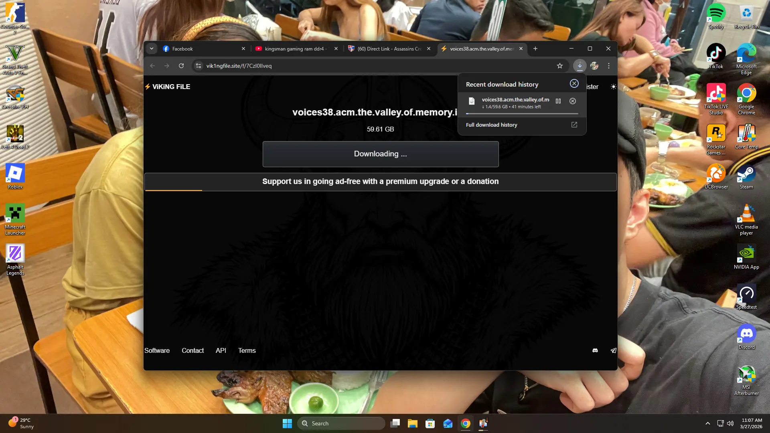Select MSI Afterburner desktop icon
The image size is (770, 433).
pos(746,380)
